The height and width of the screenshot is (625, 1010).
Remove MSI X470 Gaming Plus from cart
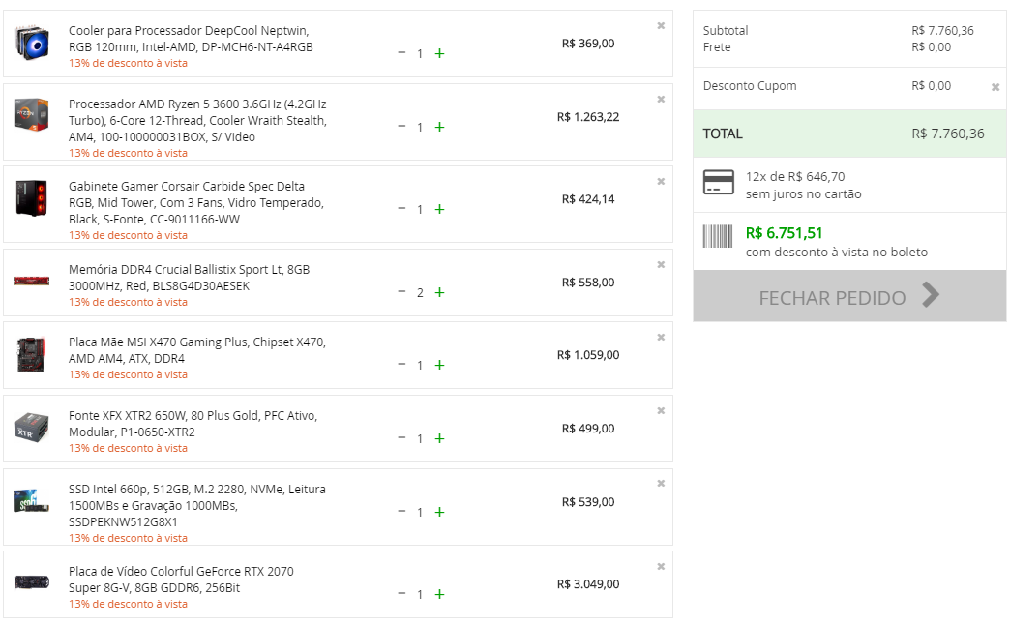(661, 337)
